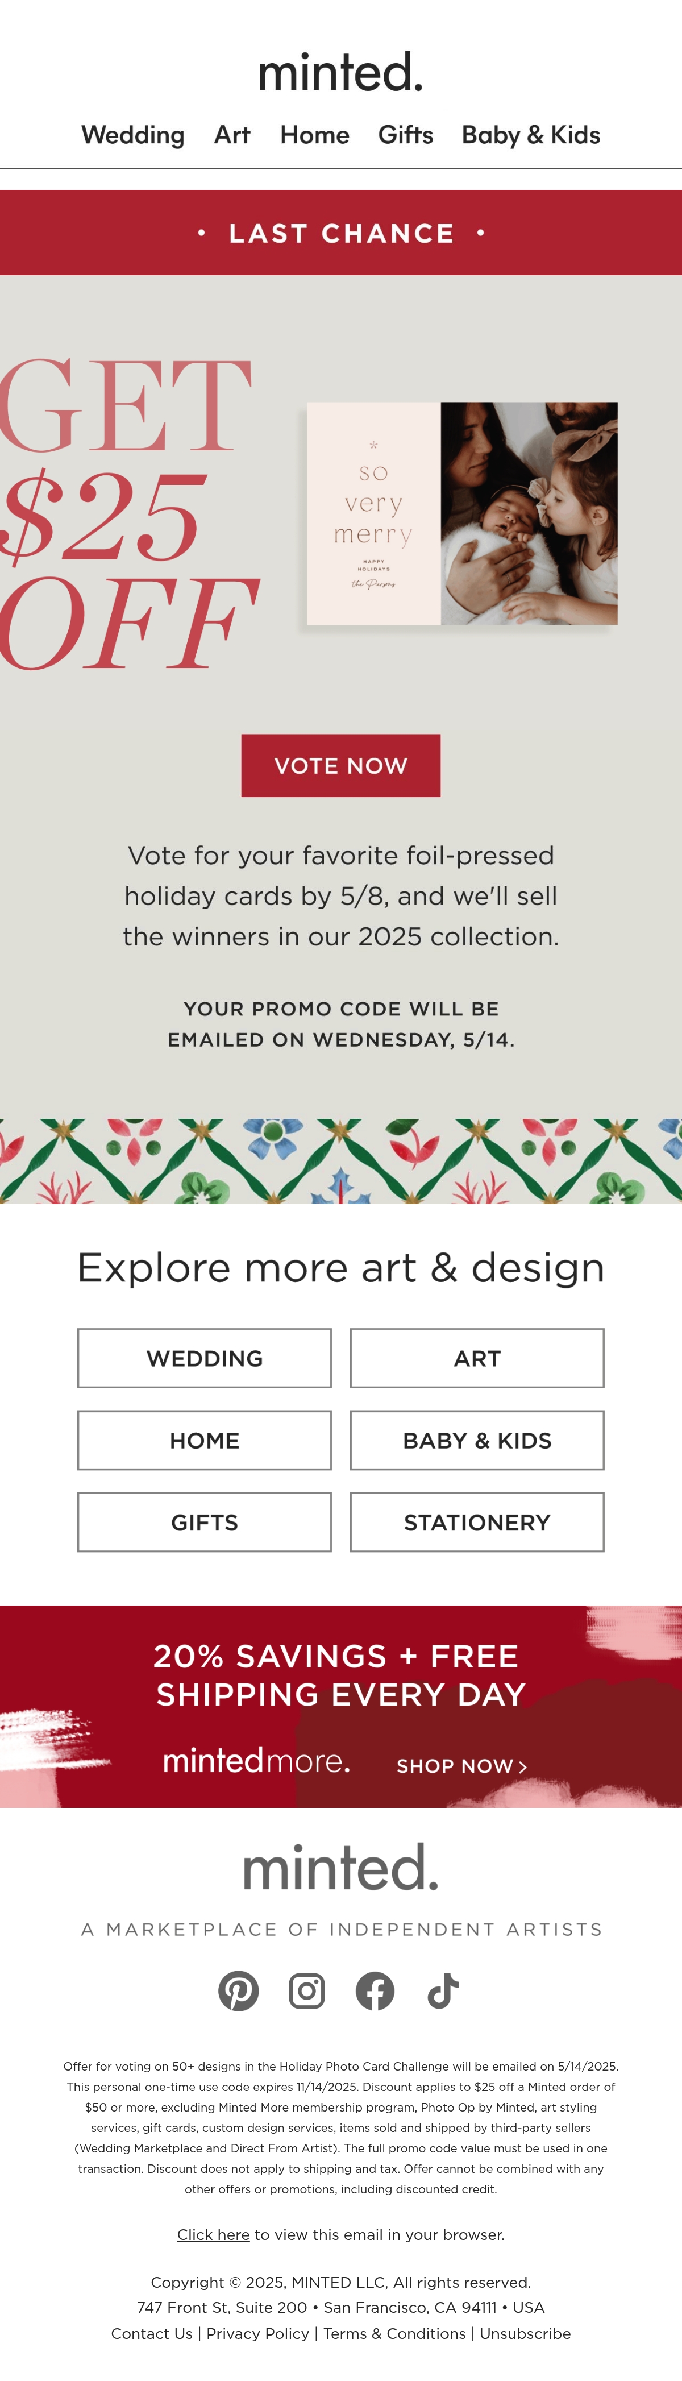Open the 'so very merry' card image
The height and width of the screenshot is (2381, 682).
pos(462,513)
